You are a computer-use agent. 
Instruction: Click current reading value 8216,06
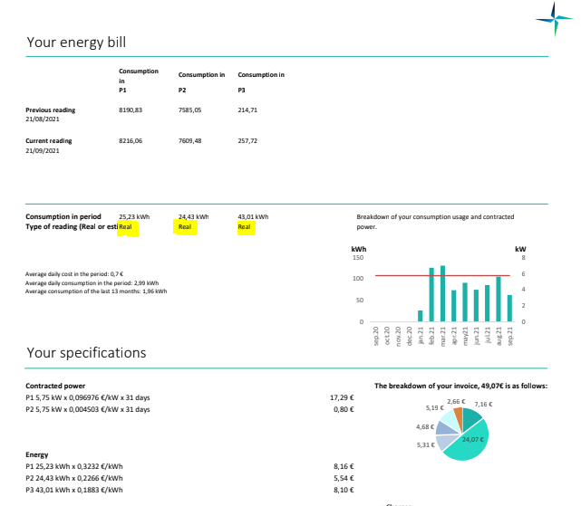point(131,140)
